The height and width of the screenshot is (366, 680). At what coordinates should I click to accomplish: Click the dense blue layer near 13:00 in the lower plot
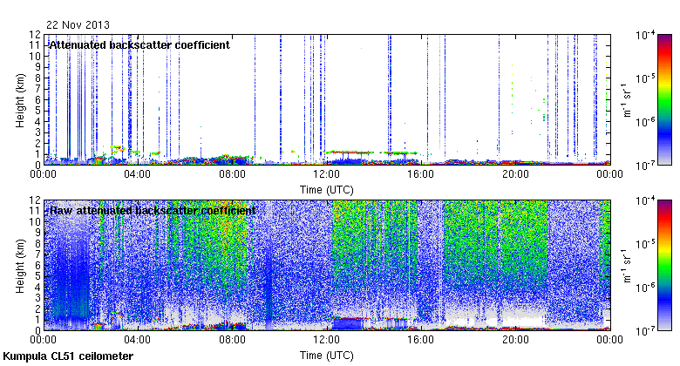(x=349, y=323)
